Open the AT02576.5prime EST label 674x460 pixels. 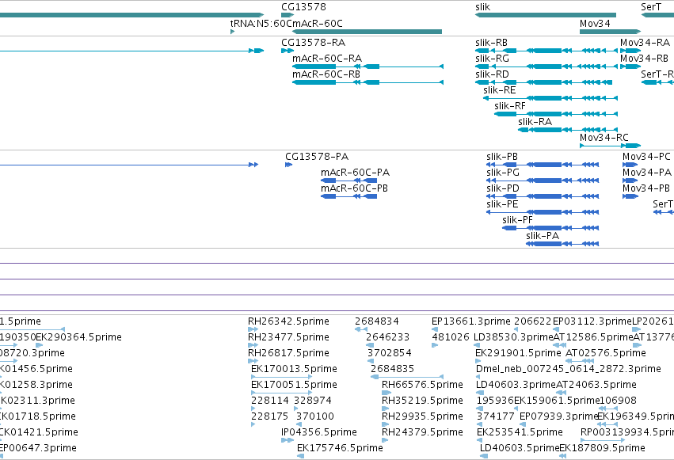coord(605,353)
